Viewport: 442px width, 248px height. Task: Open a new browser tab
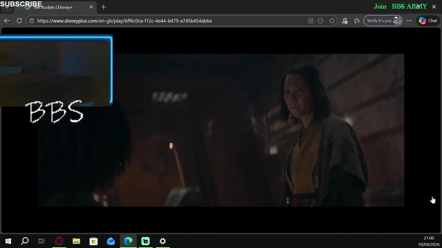(x=104, y=7)
